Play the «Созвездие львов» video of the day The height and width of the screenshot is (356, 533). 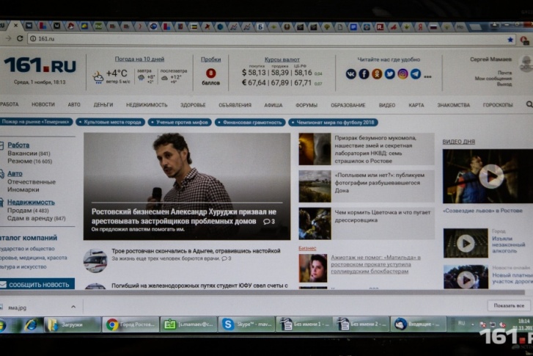point(491,176)
